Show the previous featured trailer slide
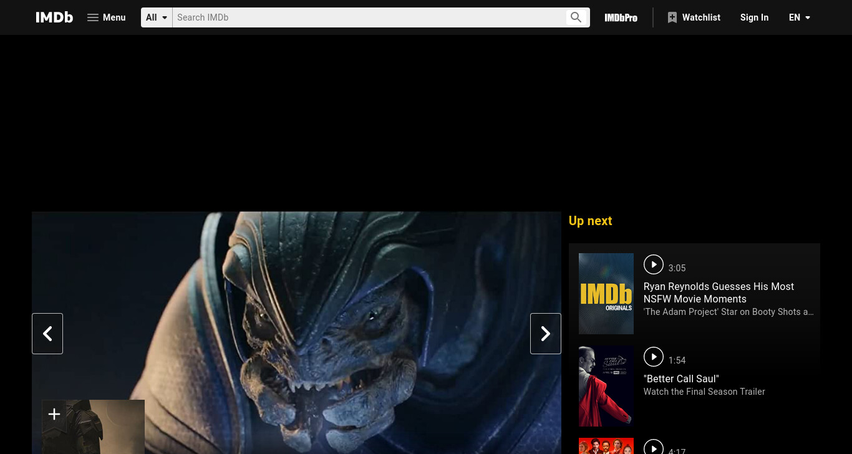This screenshot has height=454, width=852. coord(47,334)
